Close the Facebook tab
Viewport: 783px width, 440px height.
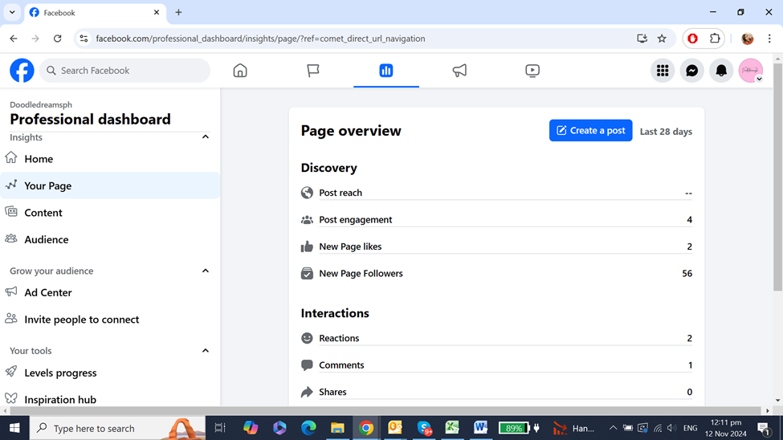[x=157, y=13]
